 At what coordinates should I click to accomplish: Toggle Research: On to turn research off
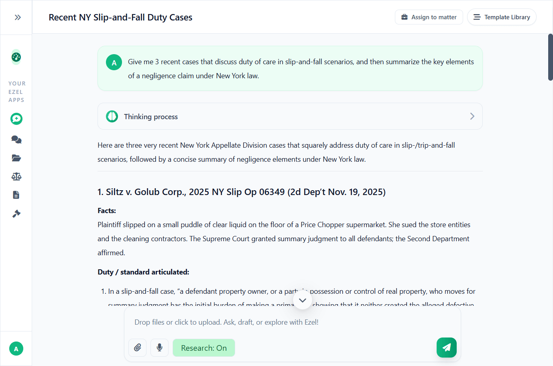203,348
